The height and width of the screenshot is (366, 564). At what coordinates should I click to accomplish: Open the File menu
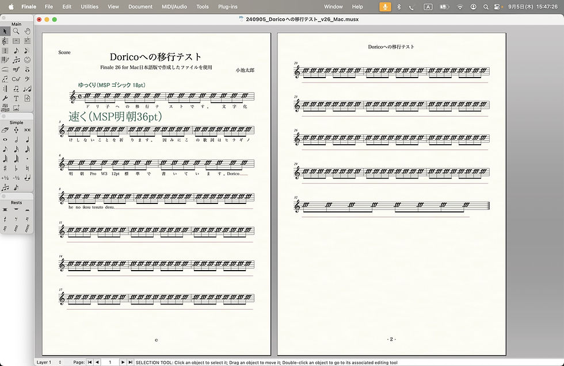click(48, 6)
